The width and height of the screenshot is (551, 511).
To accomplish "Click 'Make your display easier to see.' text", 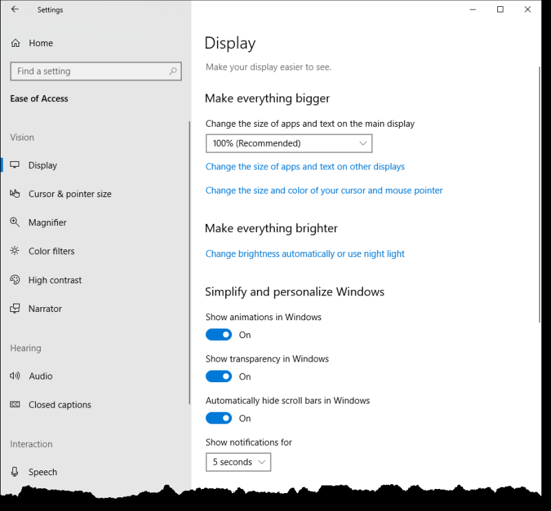I will 269,67.
